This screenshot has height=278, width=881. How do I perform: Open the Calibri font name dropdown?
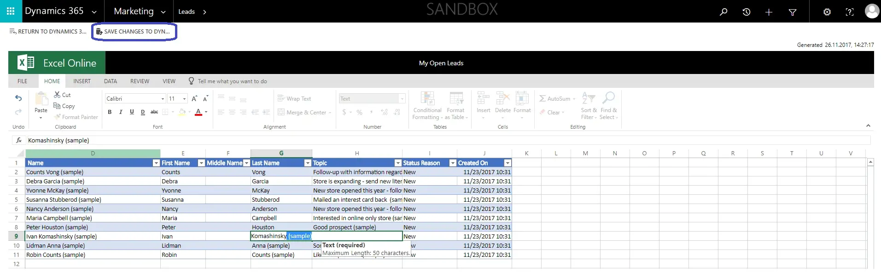click(x=163, y=99)
